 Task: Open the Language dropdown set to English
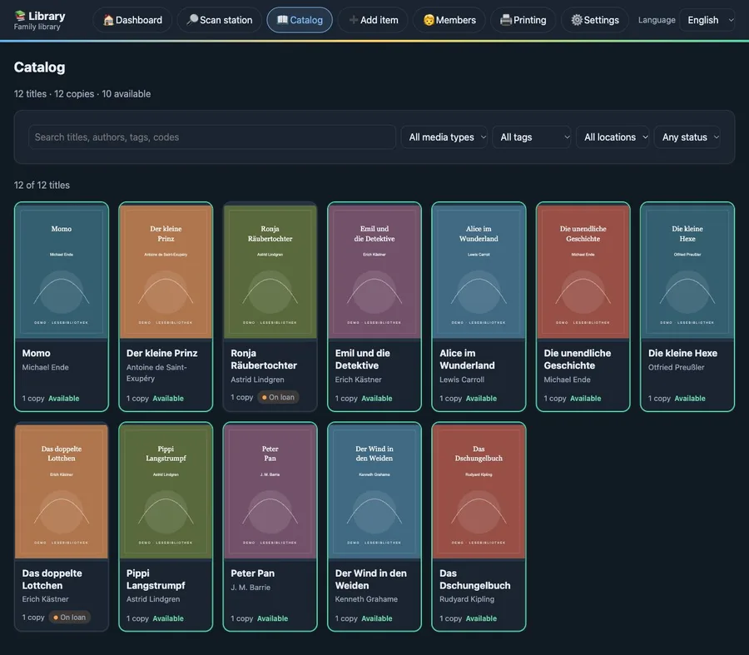pos(709,20)
